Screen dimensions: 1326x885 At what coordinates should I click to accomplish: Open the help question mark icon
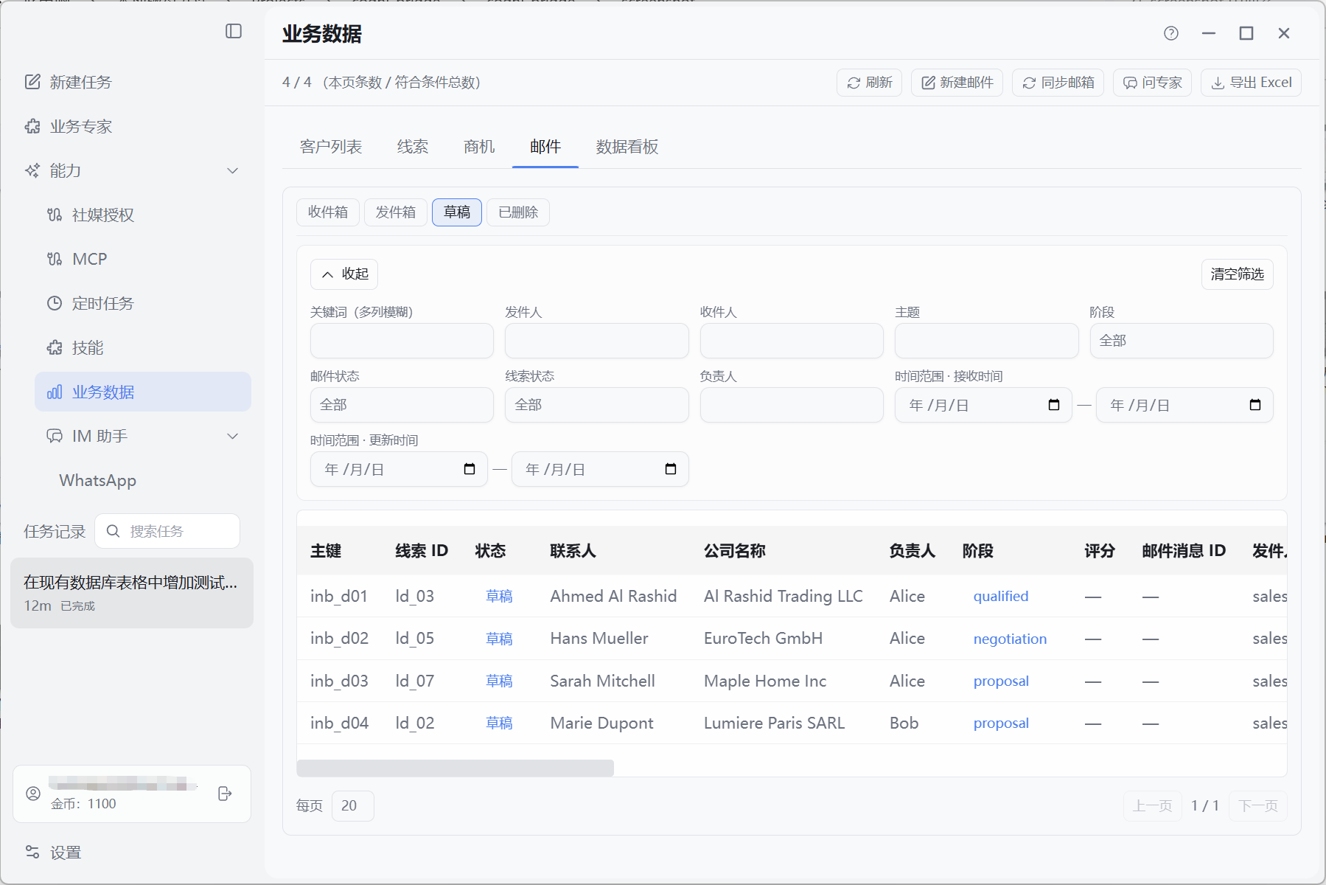[x=1171, y=33]
